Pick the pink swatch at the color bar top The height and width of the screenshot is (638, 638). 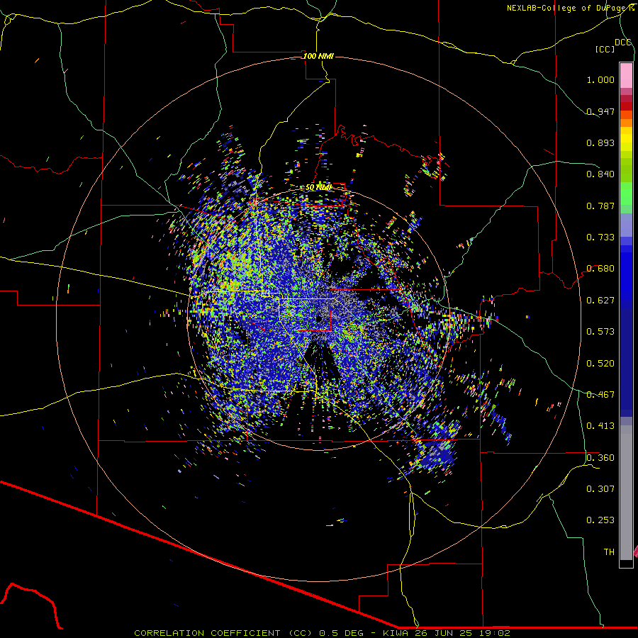626,75
